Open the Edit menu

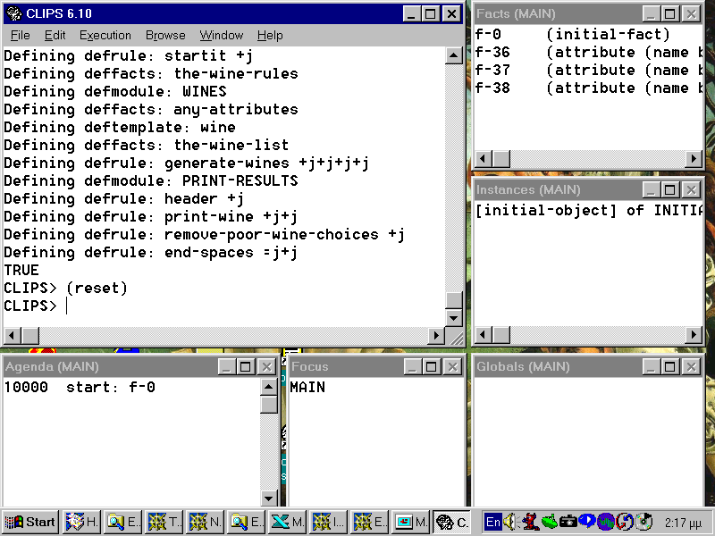click(x=55, y=35)
